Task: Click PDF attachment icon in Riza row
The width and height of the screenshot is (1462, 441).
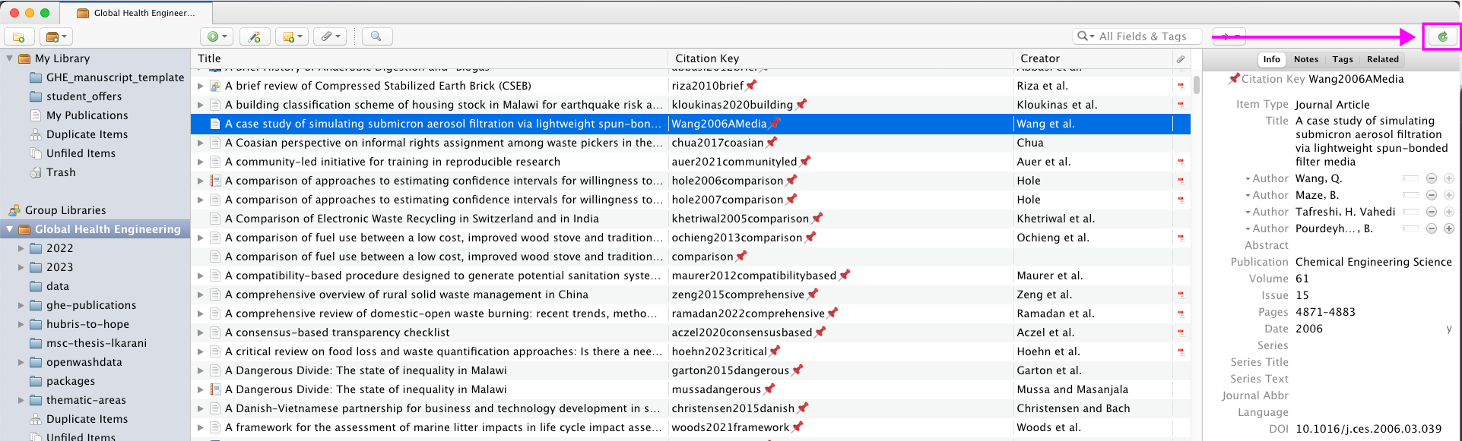Action: [1181, 86]
